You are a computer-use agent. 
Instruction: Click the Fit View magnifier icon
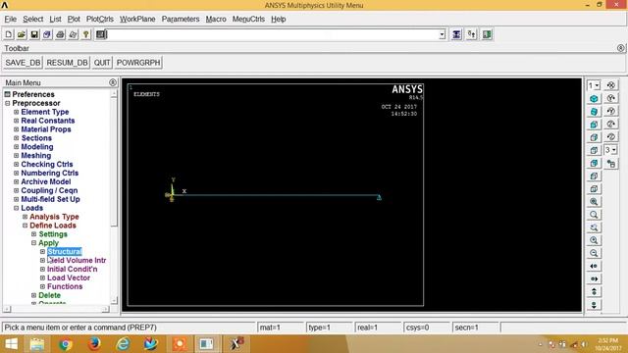[x=594, y=202]
